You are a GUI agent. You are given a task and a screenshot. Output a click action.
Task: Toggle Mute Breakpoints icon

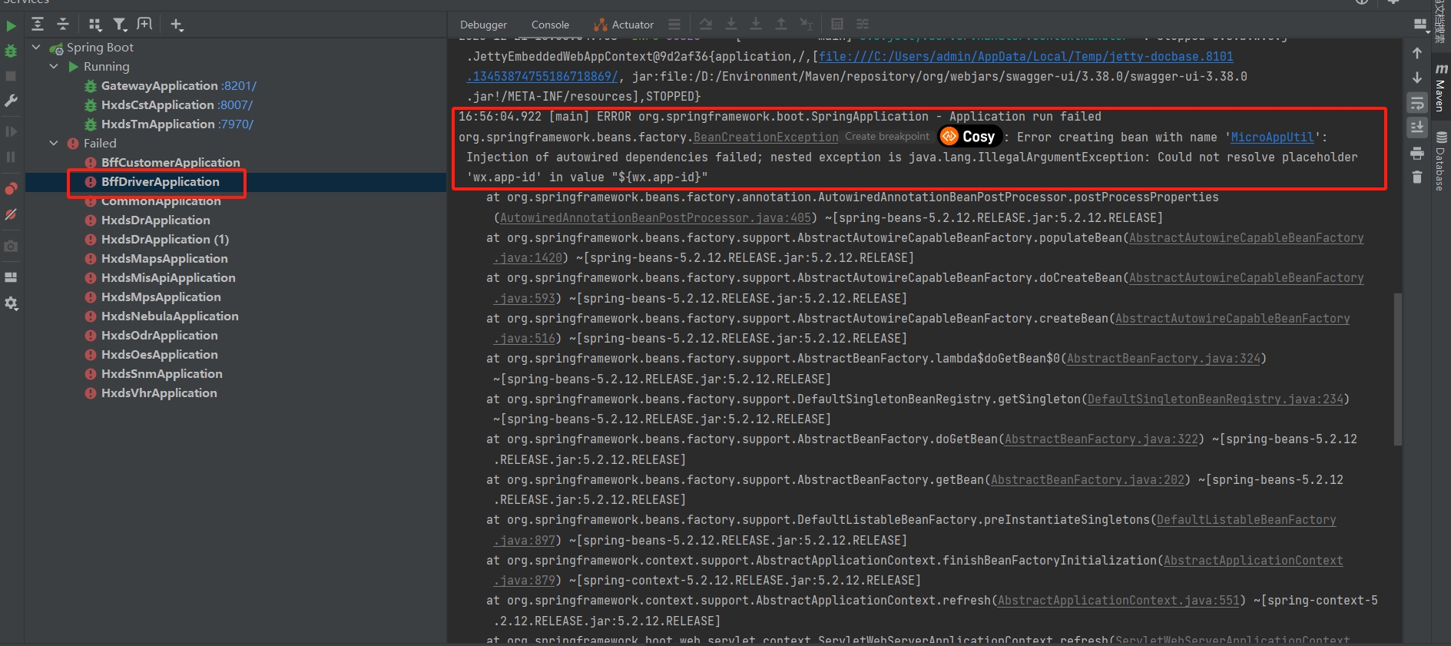11,214
